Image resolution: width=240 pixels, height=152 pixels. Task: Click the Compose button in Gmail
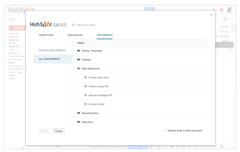(17, 28)
